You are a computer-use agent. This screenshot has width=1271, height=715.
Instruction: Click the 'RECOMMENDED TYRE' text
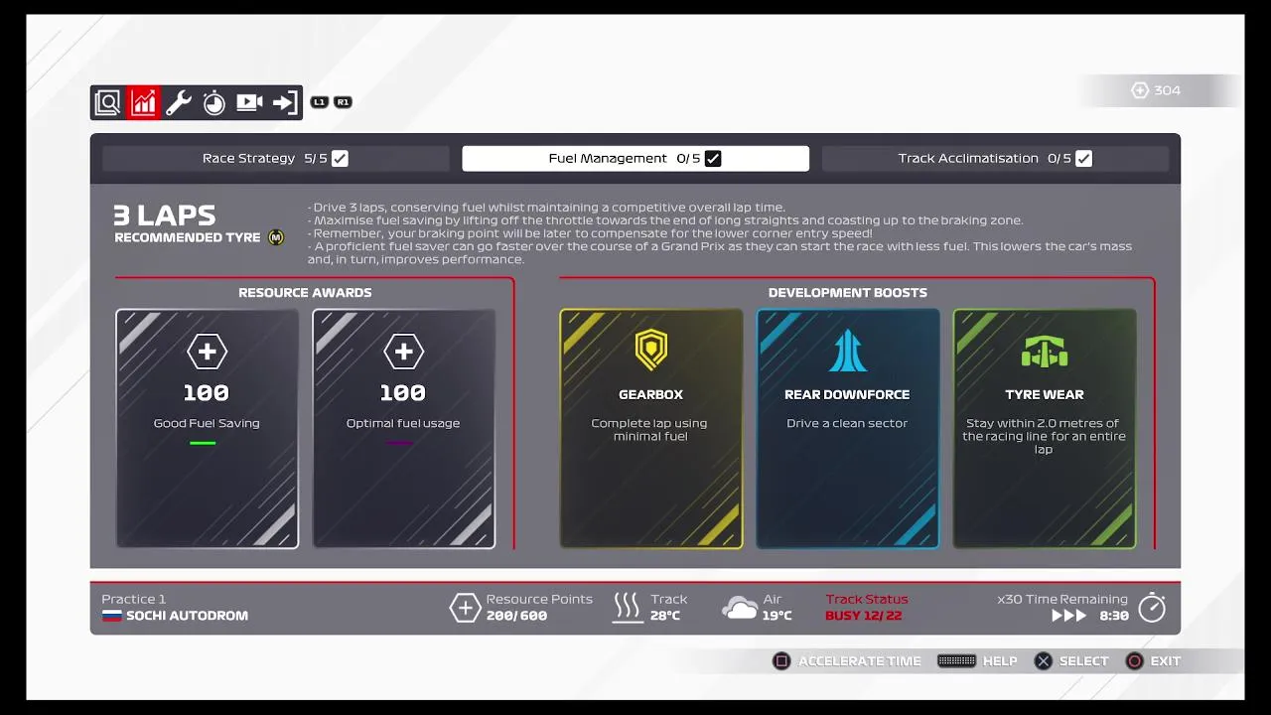coord(188,237)
